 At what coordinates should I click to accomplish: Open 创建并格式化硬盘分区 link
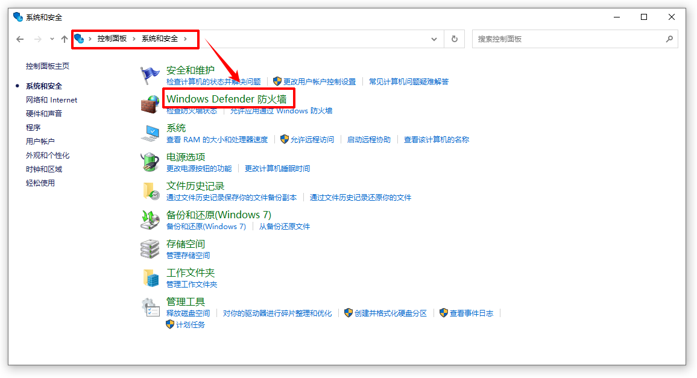(390, 313)
